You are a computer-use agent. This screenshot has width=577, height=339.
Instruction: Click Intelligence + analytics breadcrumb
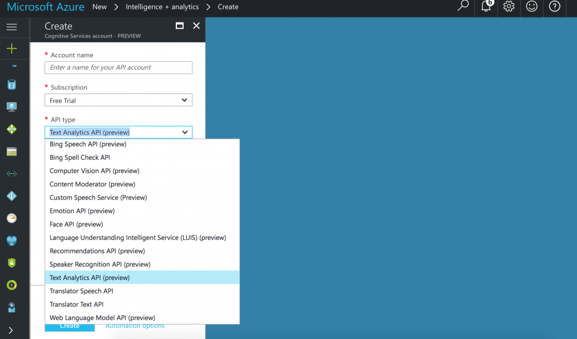click(162, 7)
